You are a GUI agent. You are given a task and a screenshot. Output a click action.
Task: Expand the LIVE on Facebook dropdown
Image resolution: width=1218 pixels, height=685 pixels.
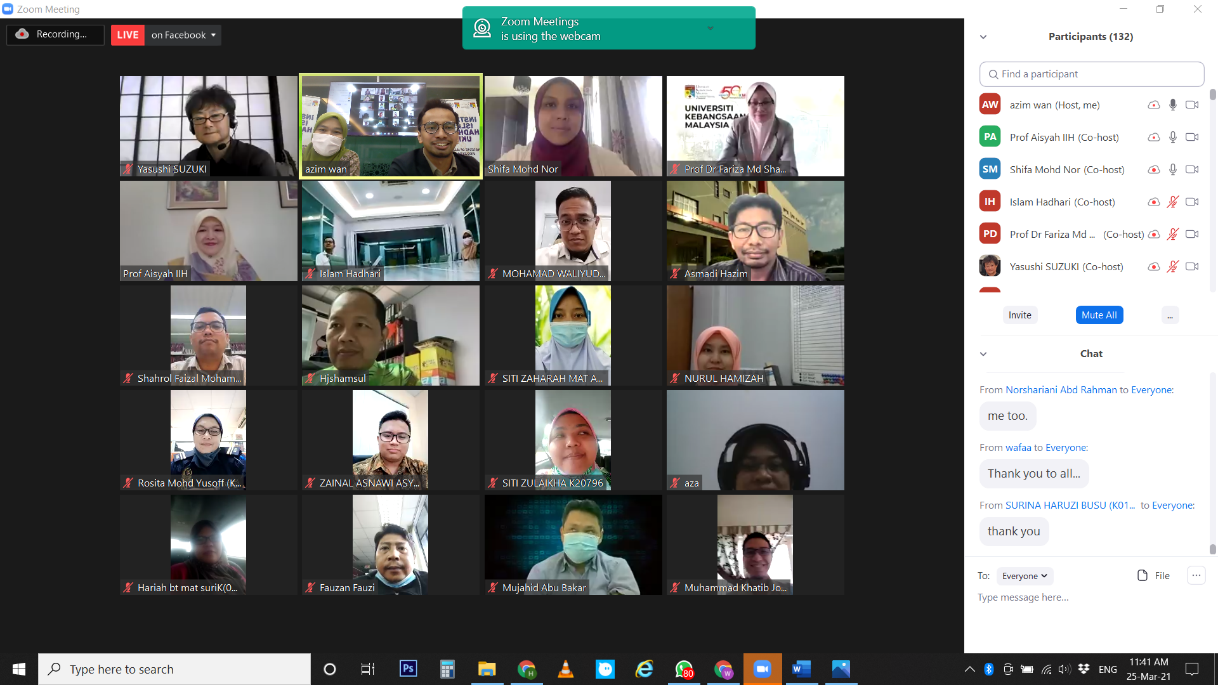tap(213, 35)
